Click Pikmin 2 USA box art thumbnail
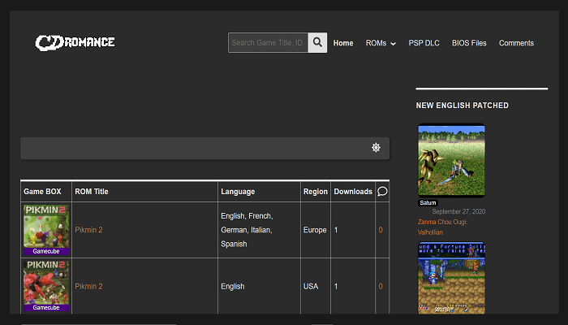Viewport: 568px width, 325px height. coord(46,286)
